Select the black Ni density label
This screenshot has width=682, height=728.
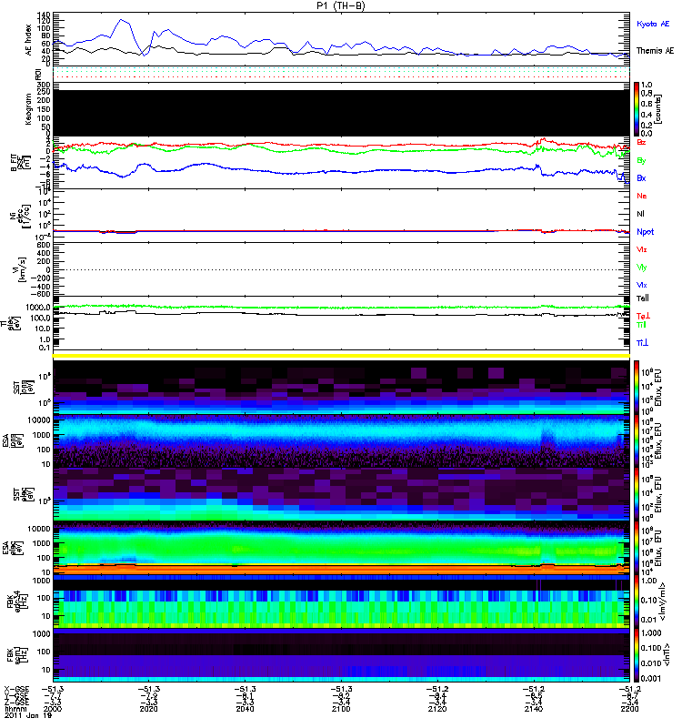click(641, 214)
